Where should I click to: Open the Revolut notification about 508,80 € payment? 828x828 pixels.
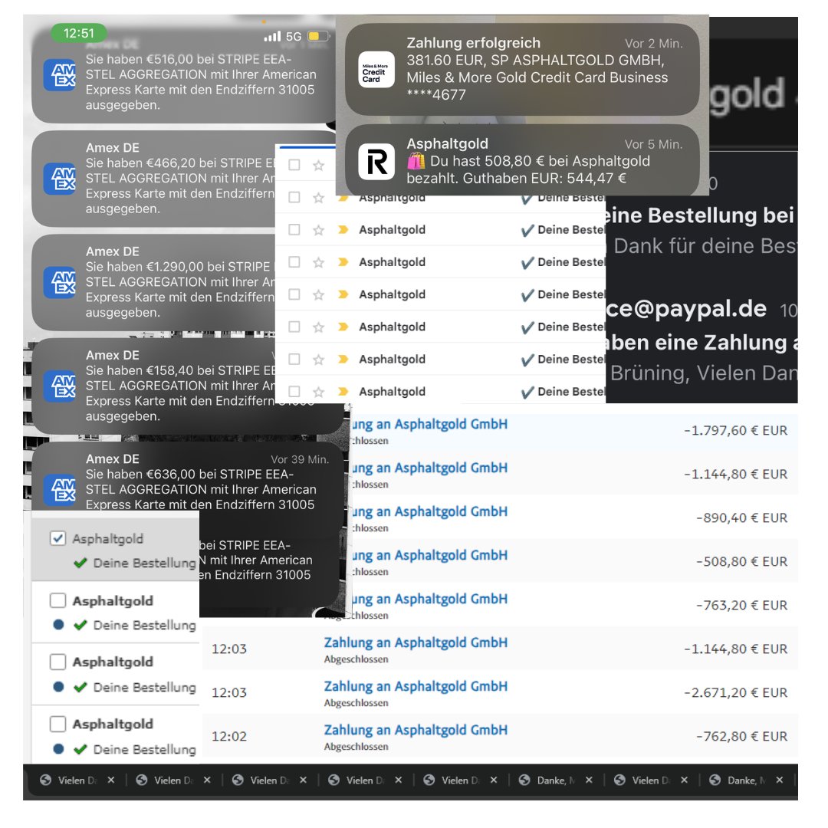(x=522, y=160)
